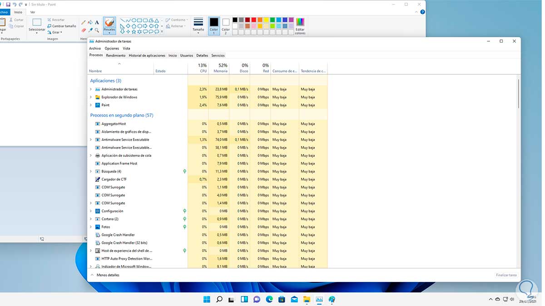Pick the yellow color swatch in Paint
Screen dimensions: 545x306
(x=266, y=20)
